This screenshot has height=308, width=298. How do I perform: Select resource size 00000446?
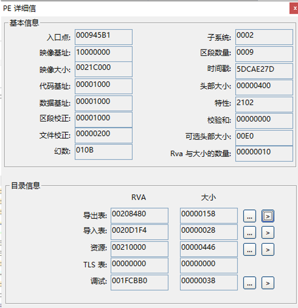click(x=209, y=249)
